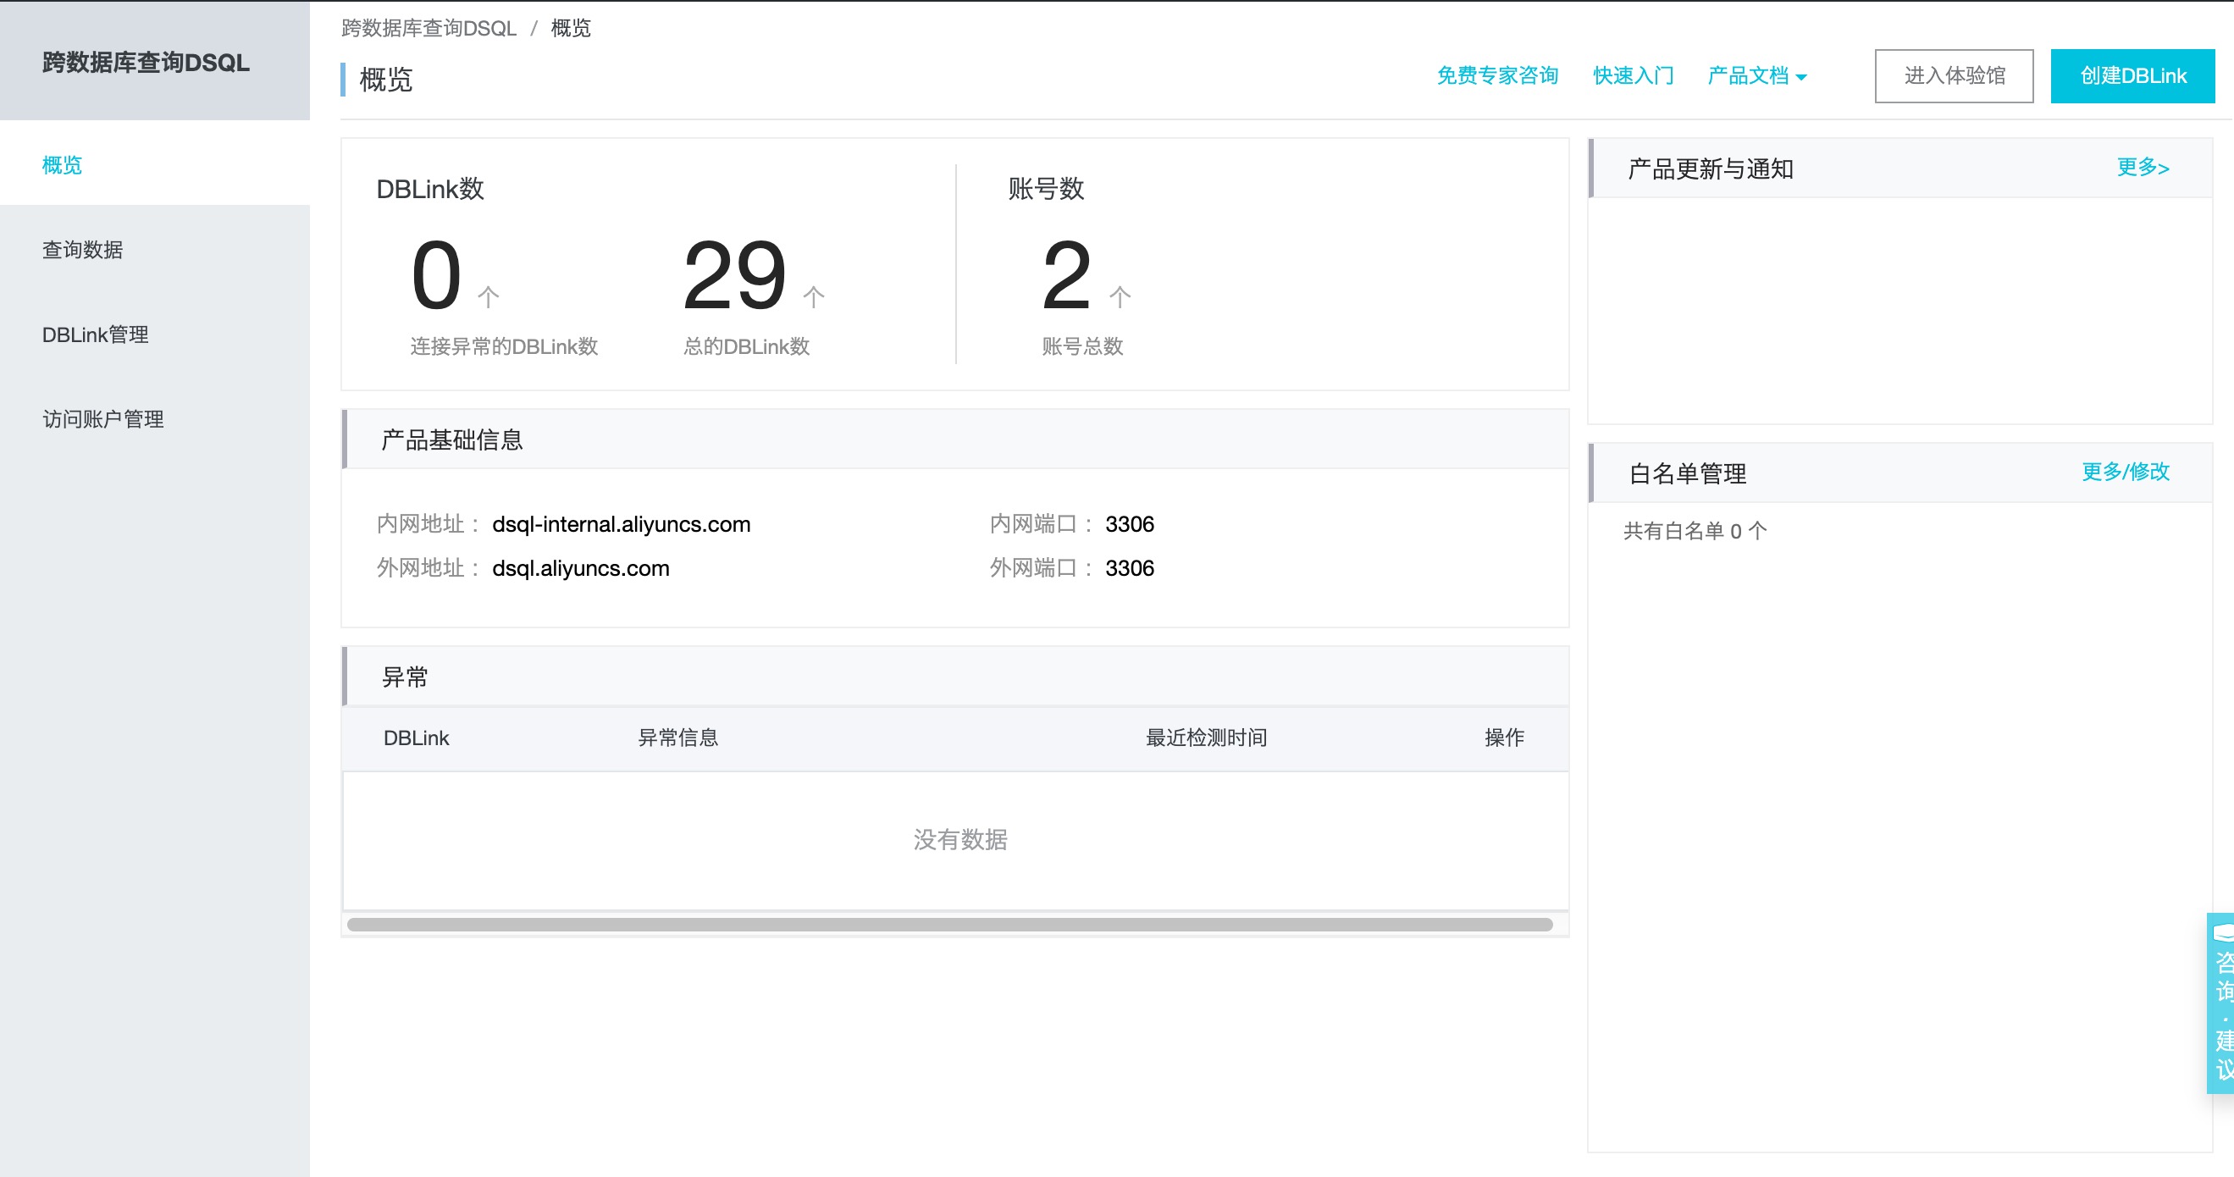Open the 查询数据 sidebar menu item
This screenshot has height=1177, width=2234.
[154, 249]
